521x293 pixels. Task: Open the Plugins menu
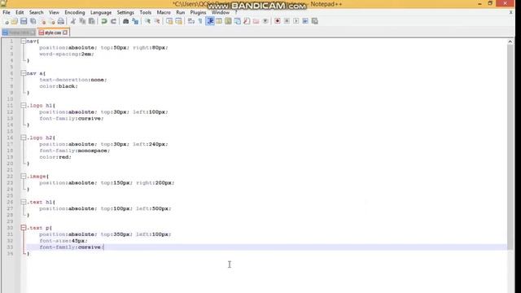tap(198, 12)
